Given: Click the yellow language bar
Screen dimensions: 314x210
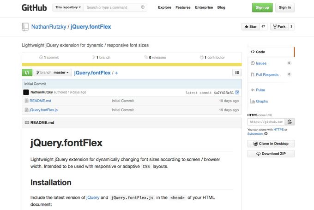Looking at the screenshot, I should (x=132, y=64).
